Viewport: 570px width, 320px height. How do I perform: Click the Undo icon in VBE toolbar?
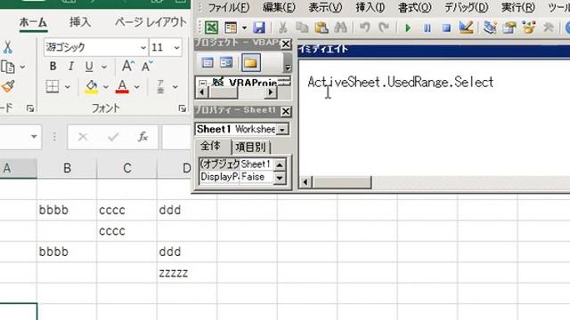(x=364, y=28)
